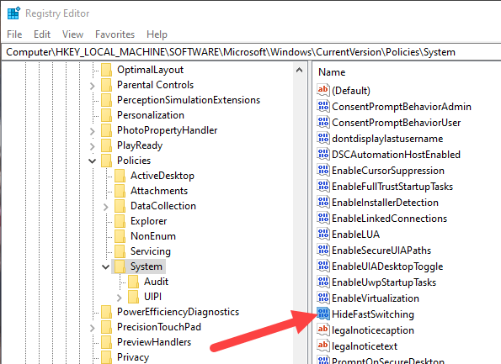Click the EnableInstallerDetection DWORD icon
Image resolution: width=501 pixels, height=364 pixels.
click(x=322, y=202)
